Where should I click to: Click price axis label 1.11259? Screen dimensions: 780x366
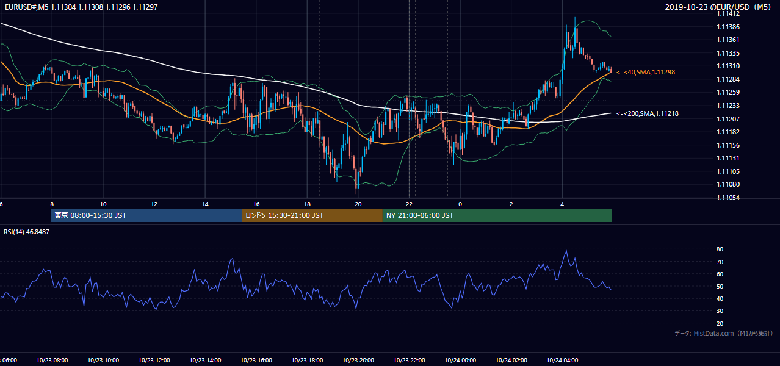728,92
